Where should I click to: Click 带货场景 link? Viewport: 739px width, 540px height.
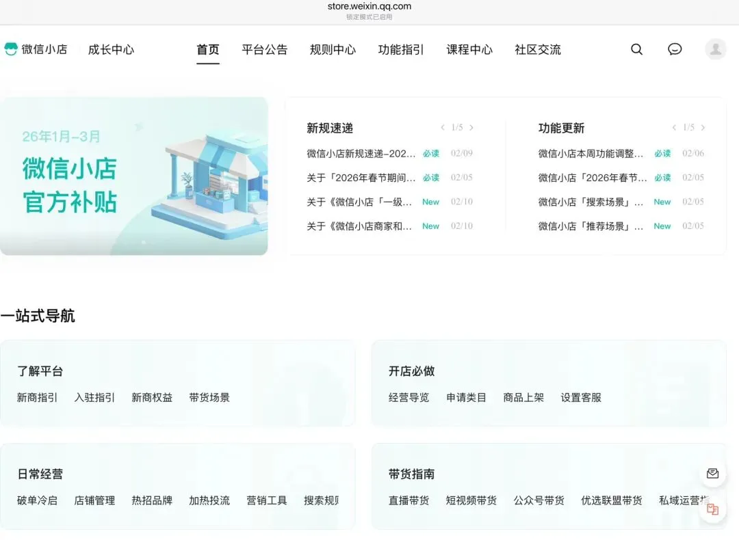pyautogui.click(x=209, y=397)
